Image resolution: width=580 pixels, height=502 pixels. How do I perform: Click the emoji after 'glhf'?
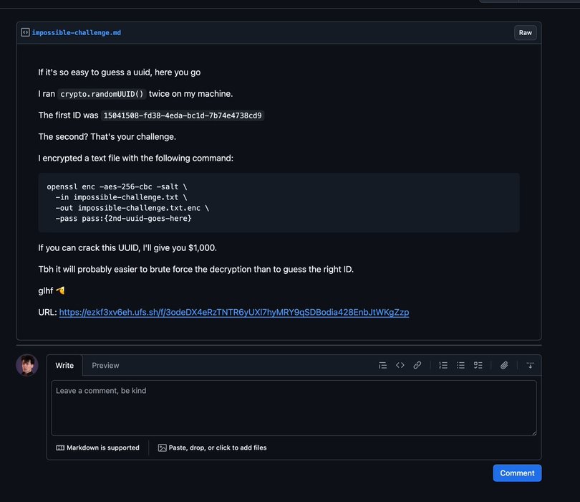(x=60, y=290)
